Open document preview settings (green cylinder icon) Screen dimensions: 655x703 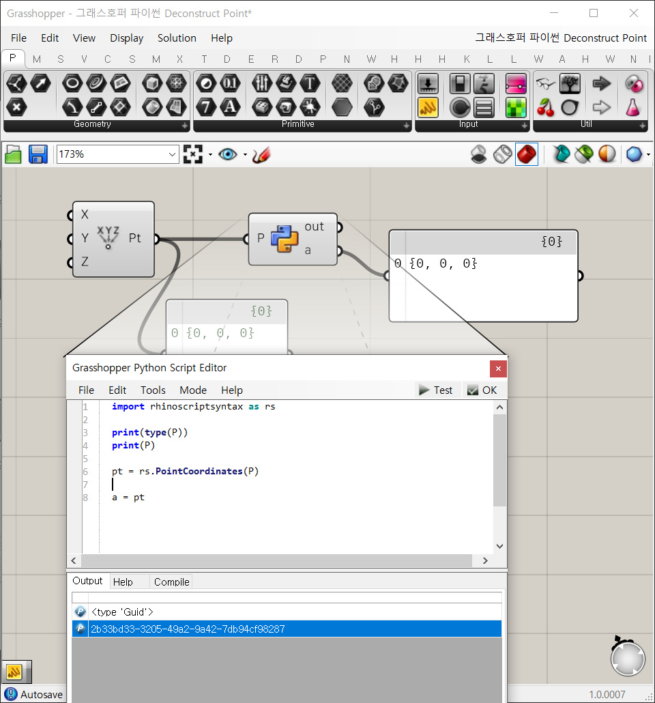[584, 155]
